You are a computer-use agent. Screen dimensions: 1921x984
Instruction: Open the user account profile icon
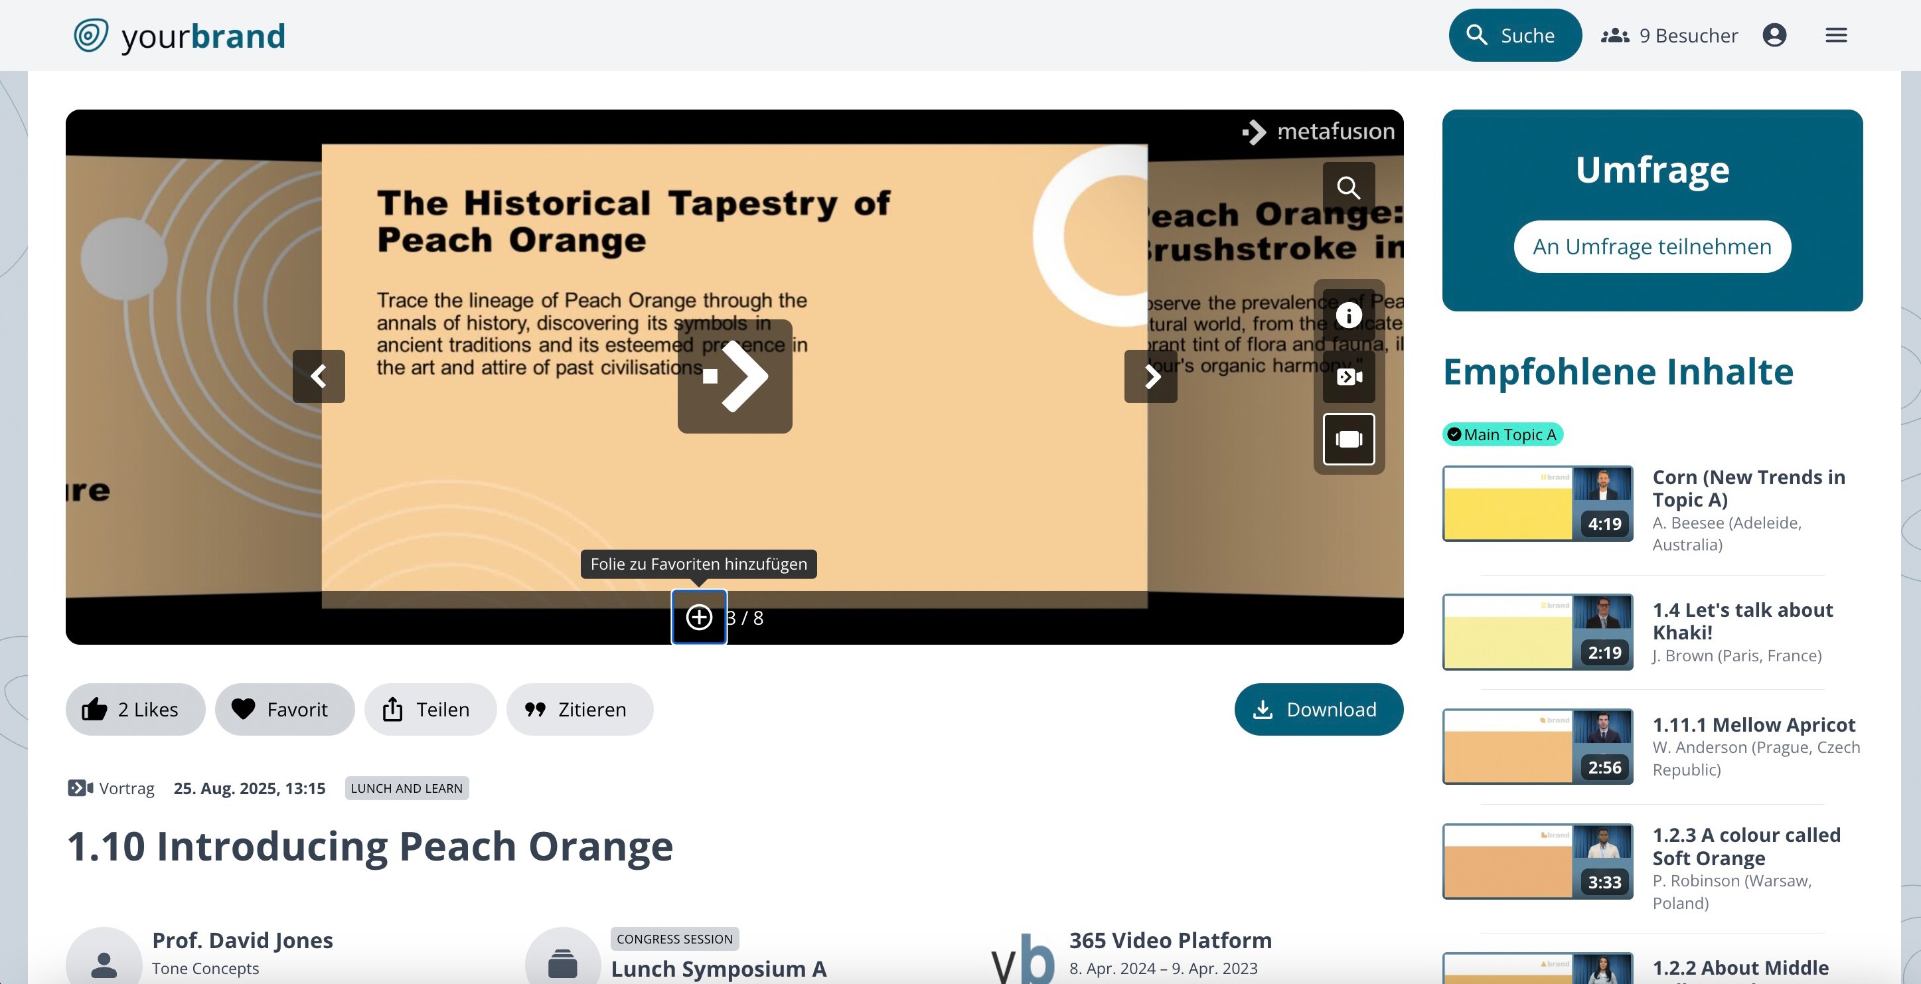[x=1774, y=35]
